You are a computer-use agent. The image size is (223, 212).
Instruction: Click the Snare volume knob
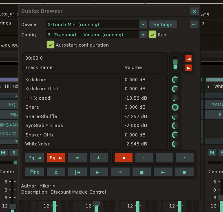[175, 107]
